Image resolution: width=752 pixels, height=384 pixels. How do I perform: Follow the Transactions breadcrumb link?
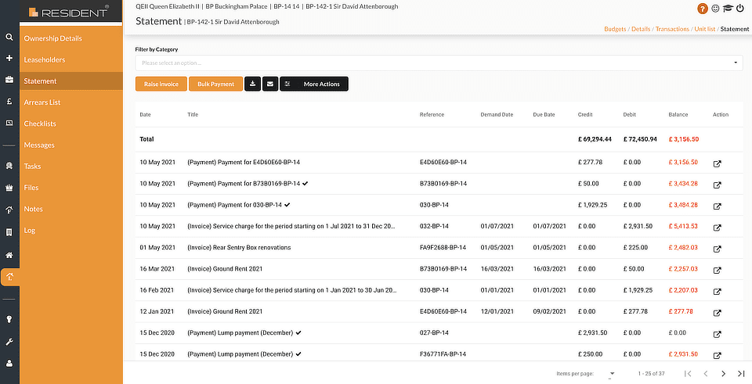672,29
